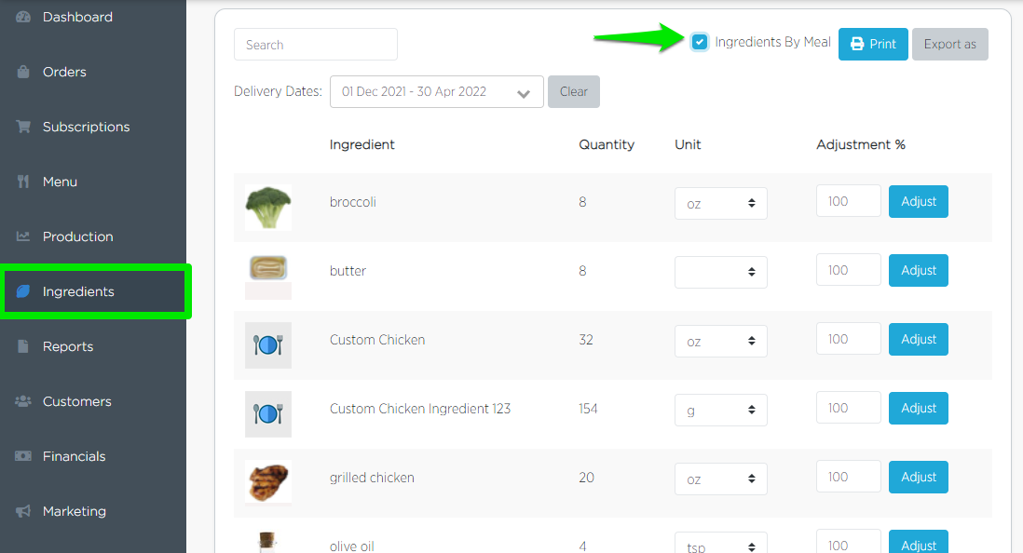Click the Menu utensils icon
The image size is (1023, 553).
(23, 182)
